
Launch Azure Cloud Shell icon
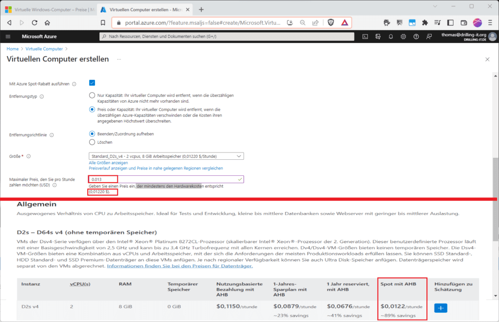(x=365, y=37)
